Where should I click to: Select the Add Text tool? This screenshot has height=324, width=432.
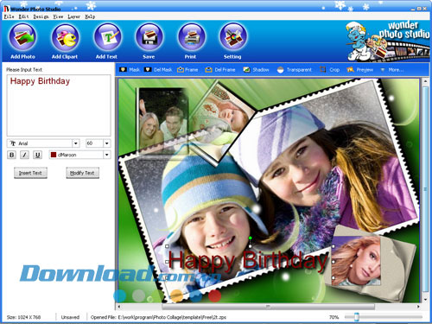pyautogui.click(x=107, y=37)
